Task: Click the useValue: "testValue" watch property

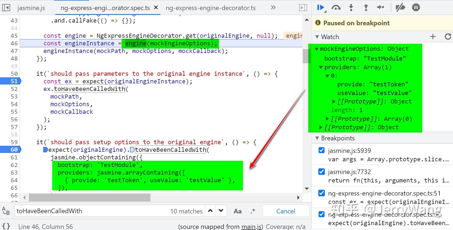Action: (374, 93)
